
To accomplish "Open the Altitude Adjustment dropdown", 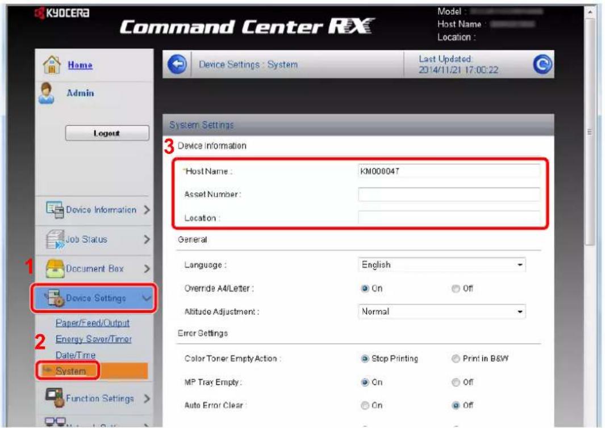I will click(x=442, y=312).
